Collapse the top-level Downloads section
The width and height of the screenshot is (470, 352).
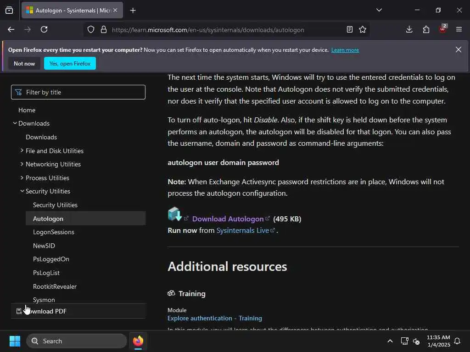pyautogui.click(x=15, y=123)
